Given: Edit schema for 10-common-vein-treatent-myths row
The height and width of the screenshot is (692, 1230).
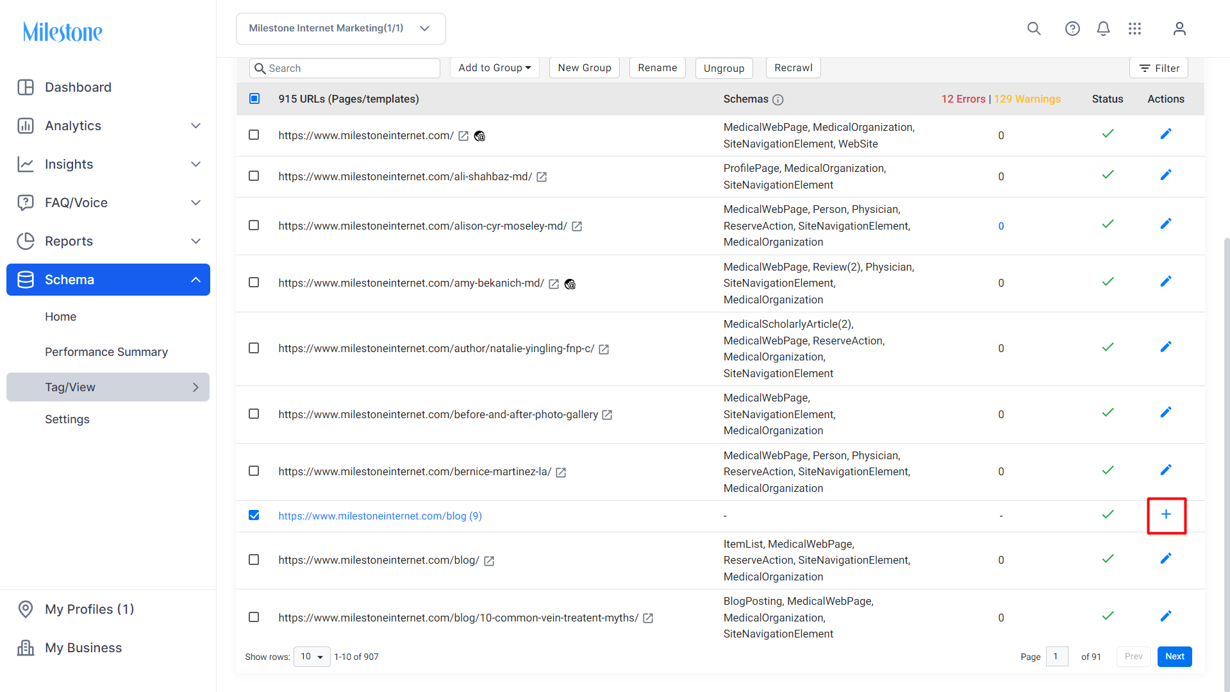Looking at the screenshot, I should [1166, 616].
